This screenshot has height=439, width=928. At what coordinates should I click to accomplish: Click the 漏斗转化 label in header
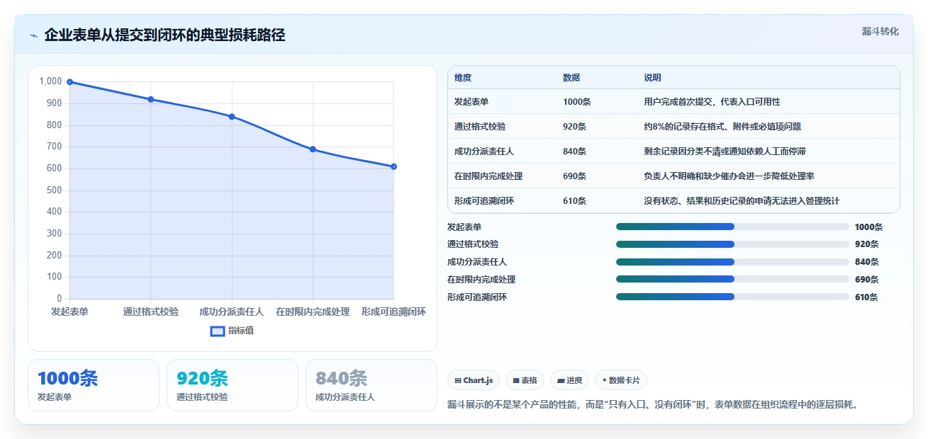pos(880,31)
